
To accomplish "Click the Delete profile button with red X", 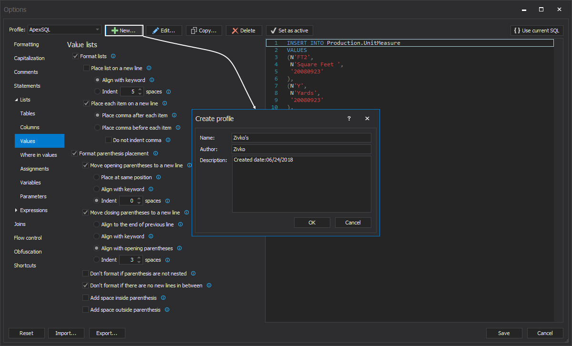I will coord(244,31).
